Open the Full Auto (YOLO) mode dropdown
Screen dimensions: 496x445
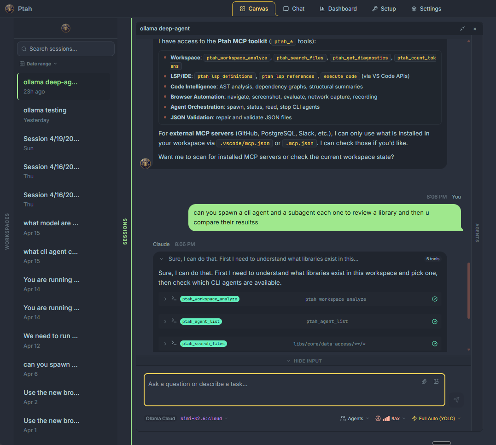(435, 418)
